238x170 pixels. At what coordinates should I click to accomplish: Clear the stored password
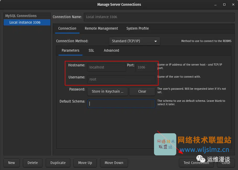142,91
